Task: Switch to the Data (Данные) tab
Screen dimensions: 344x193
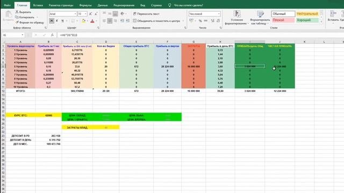Action: [103, 5]
